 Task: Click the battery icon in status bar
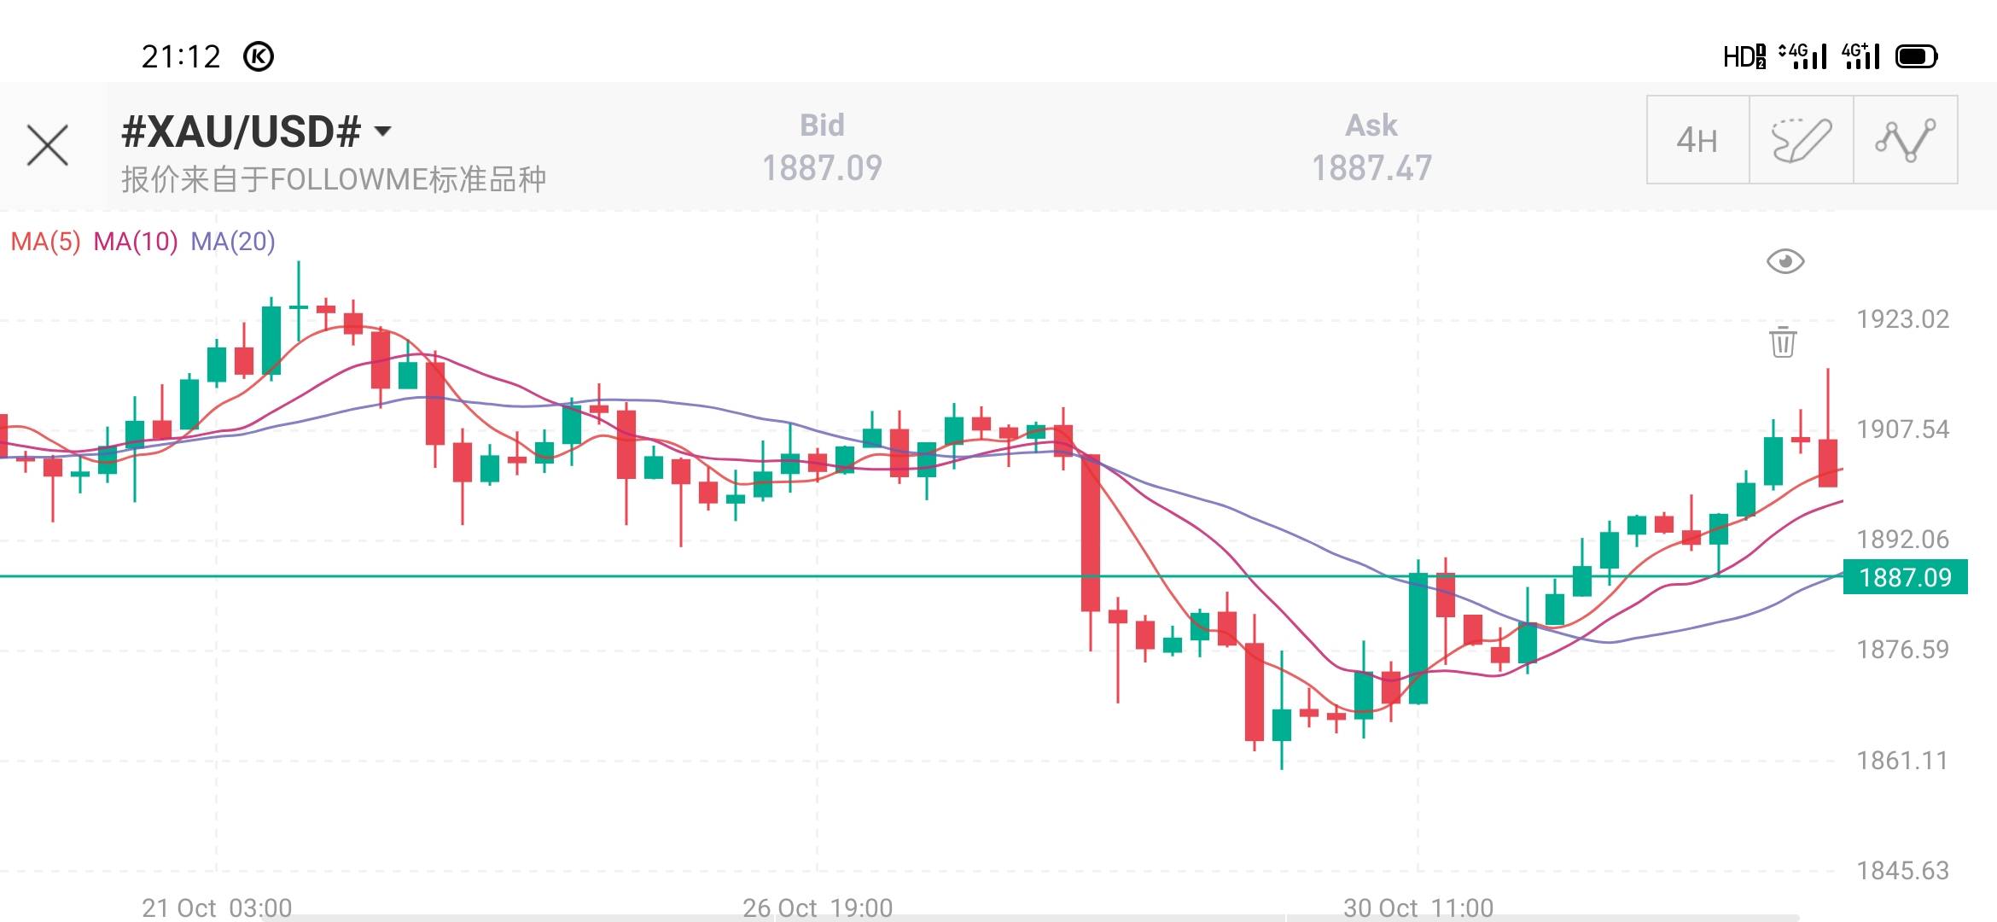(x=1916, y=57)
